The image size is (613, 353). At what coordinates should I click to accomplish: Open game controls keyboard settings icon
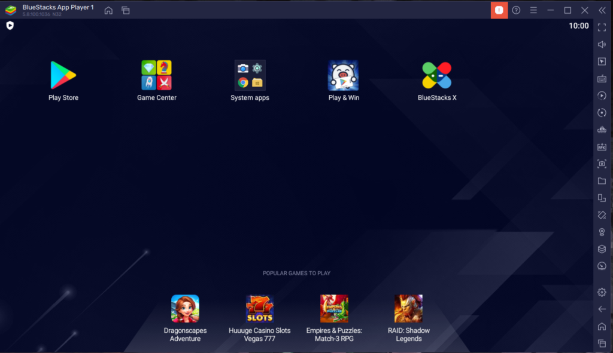pos(602,78)
